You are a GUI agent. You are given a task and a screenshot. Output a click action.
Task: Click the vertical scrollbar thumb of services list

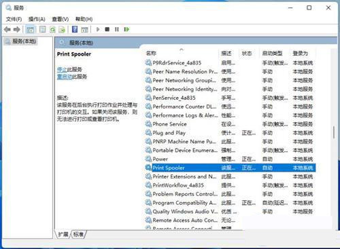(x=334, y=132)
